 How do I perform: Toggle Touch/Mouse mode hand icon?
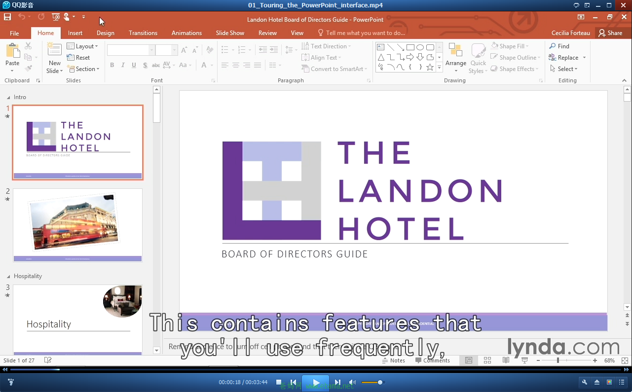[x=67, y=17]
